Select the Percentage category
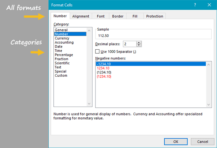Image resolution: width=217 pixels, height=148 pixels. click(70, 55)
